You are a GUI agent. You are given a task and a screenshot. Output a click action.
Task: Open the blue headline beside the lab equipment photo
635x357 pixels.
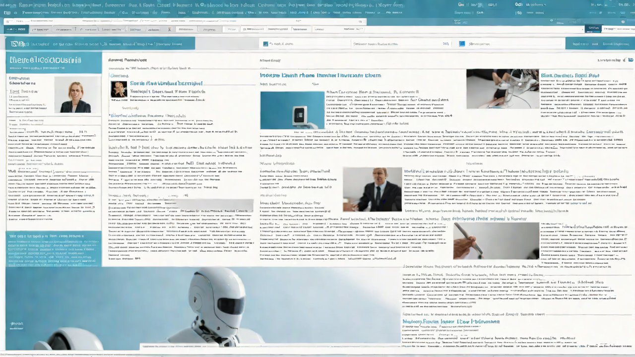(570, 76)
